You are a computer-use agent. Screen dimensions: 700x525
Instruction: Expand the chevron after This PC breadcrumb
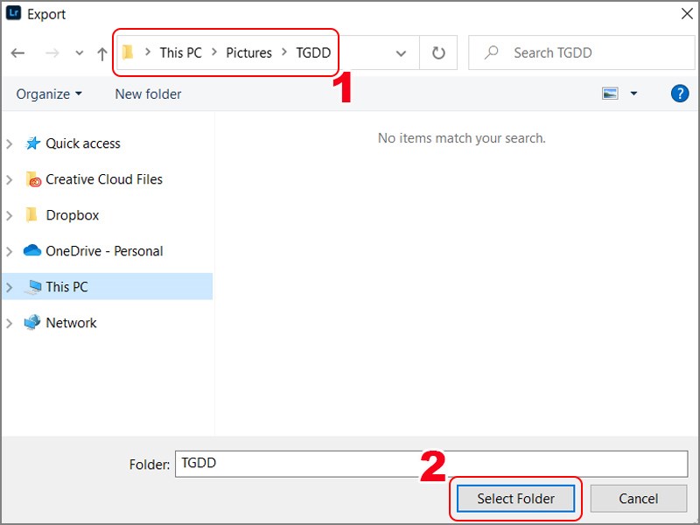[214, 52]
